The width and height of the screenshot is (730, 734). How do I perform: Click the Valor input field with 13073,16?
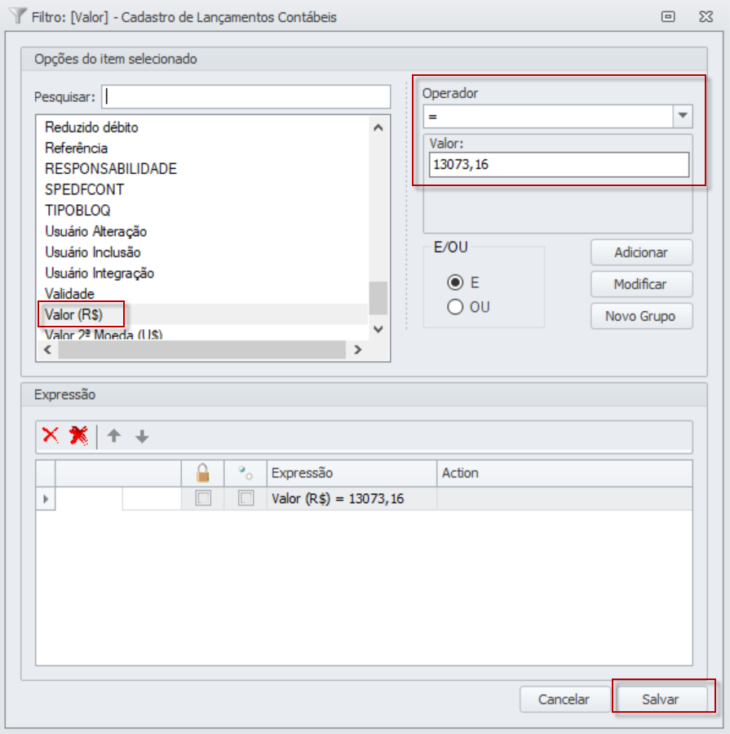tap(559, 164)
